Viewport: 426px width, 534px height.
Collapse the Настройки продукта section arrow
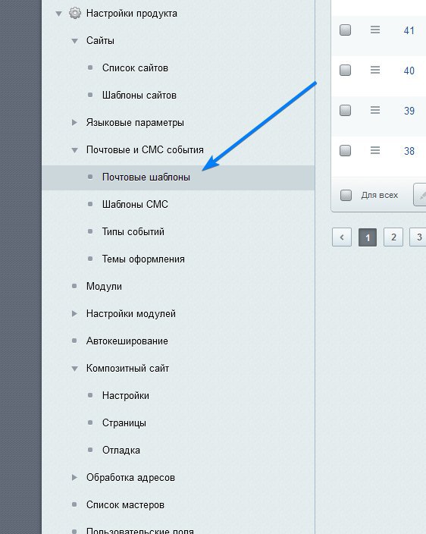pos(58,14)
